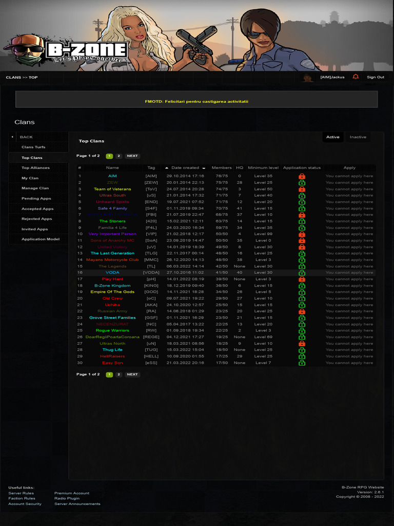
Task: Open Premium Account footer link
Action: click(x=72, y=493)
